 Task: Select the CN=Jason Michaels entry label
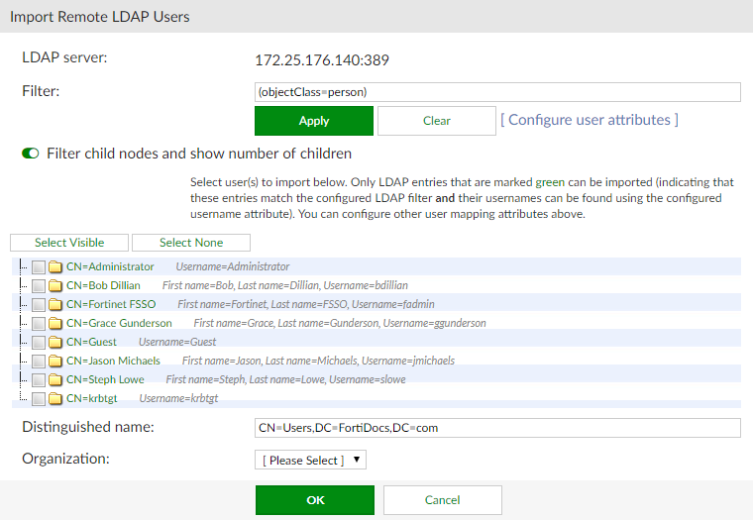point(113,361)
